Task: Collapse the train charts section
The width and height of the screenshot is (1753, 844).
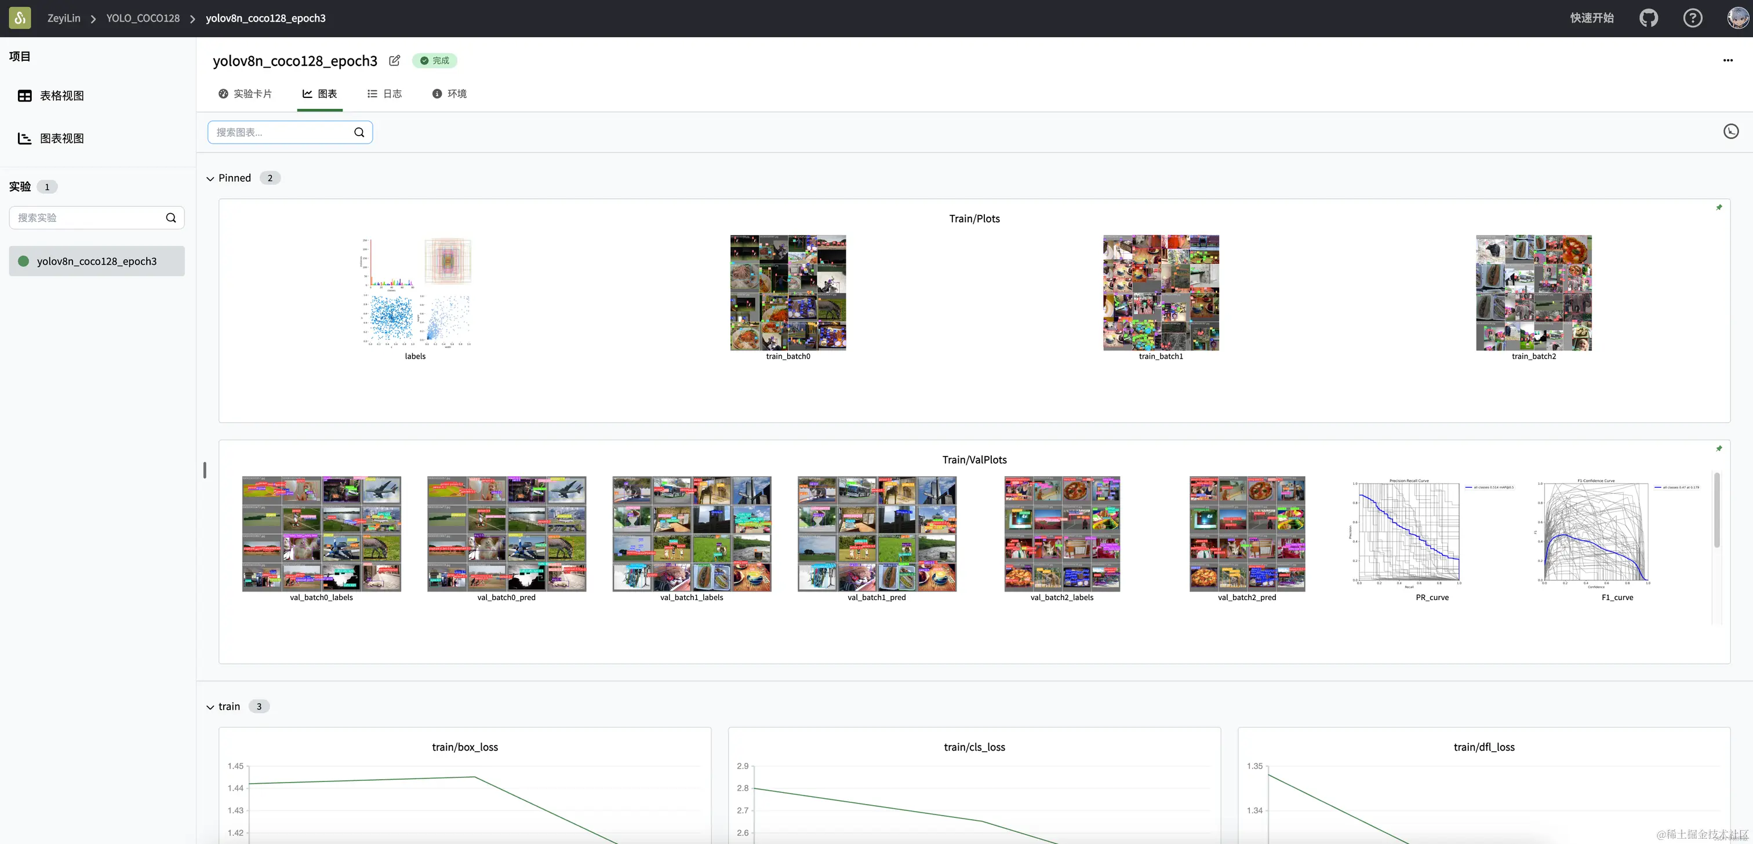Action: (210, 707)
